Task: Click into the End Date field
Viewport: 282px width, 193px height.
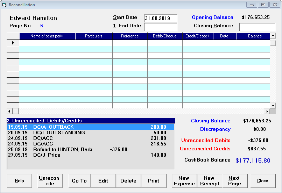Action: (x=161, y=27)
